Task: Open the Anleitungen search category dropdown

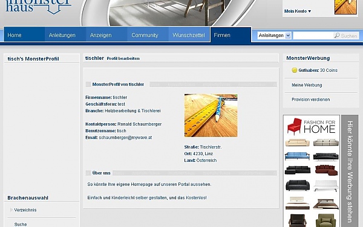Action: coord(274,36)
